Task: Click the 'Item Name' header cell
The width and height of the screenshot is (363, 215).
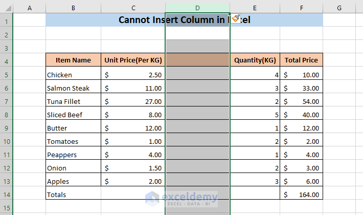Action: point(73,60)
